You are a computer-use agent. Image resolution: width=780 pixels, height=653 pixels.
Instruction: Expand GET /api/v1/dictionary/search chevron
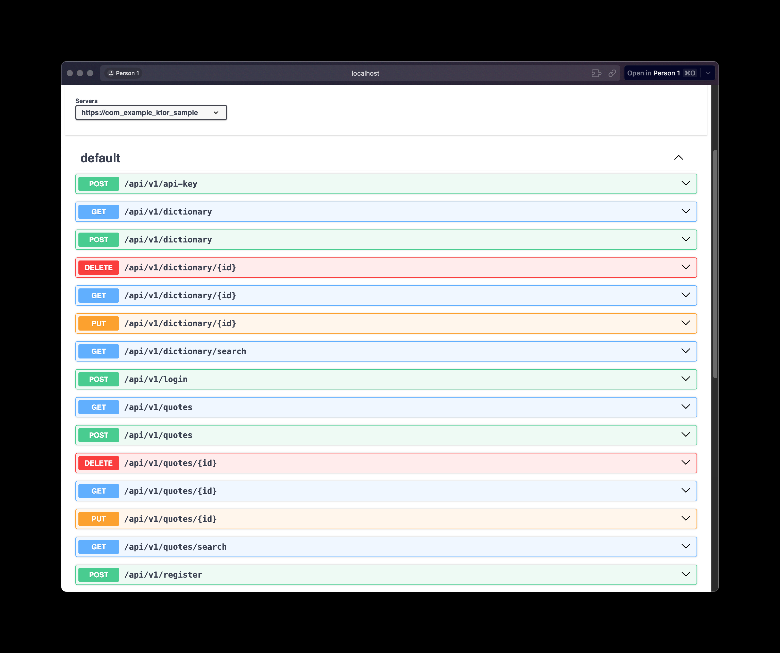click(685, 351)
